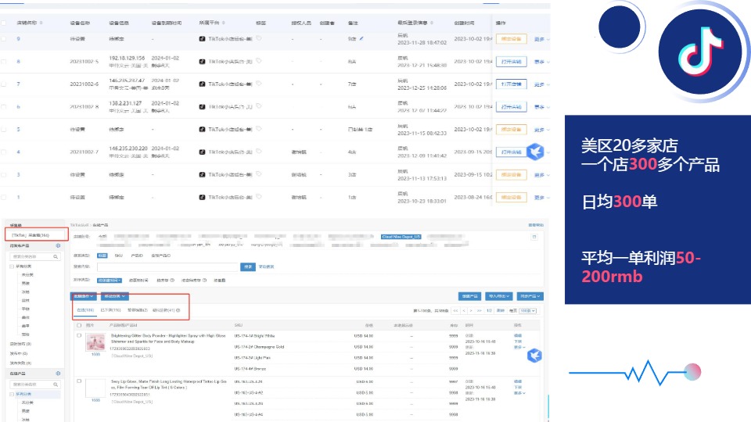751x422 pixels.
Task: Open the first blue dropdown above the product tabs
Action: (x=84, y=296)
